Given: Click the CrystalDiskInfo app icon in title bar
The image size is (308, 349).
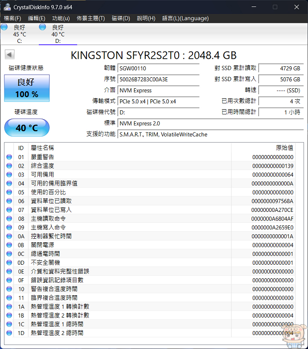Looking at the screenshot, I should (6, 7).
